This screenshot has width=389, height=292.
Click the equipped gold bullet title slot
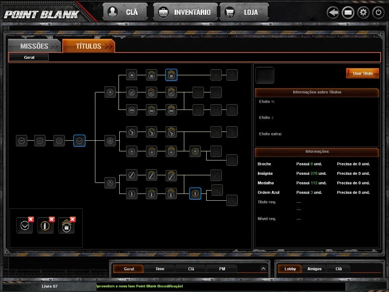click(x=45, y=226)
